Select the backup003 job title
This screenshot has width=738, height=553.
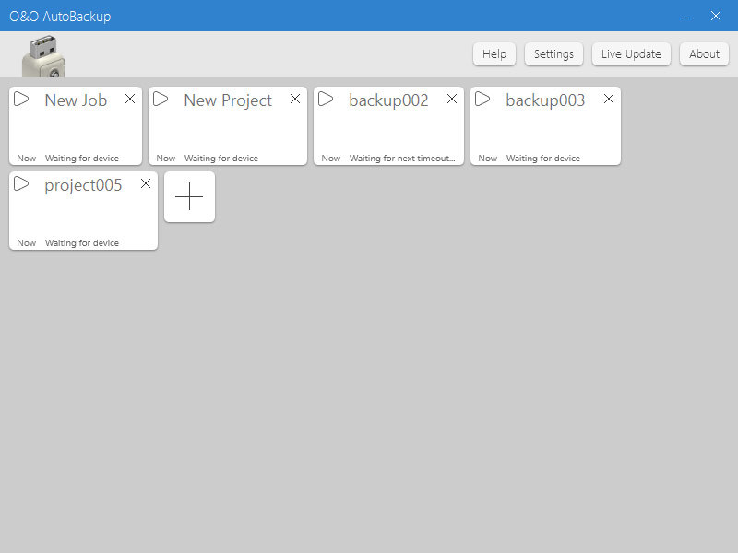545,100
